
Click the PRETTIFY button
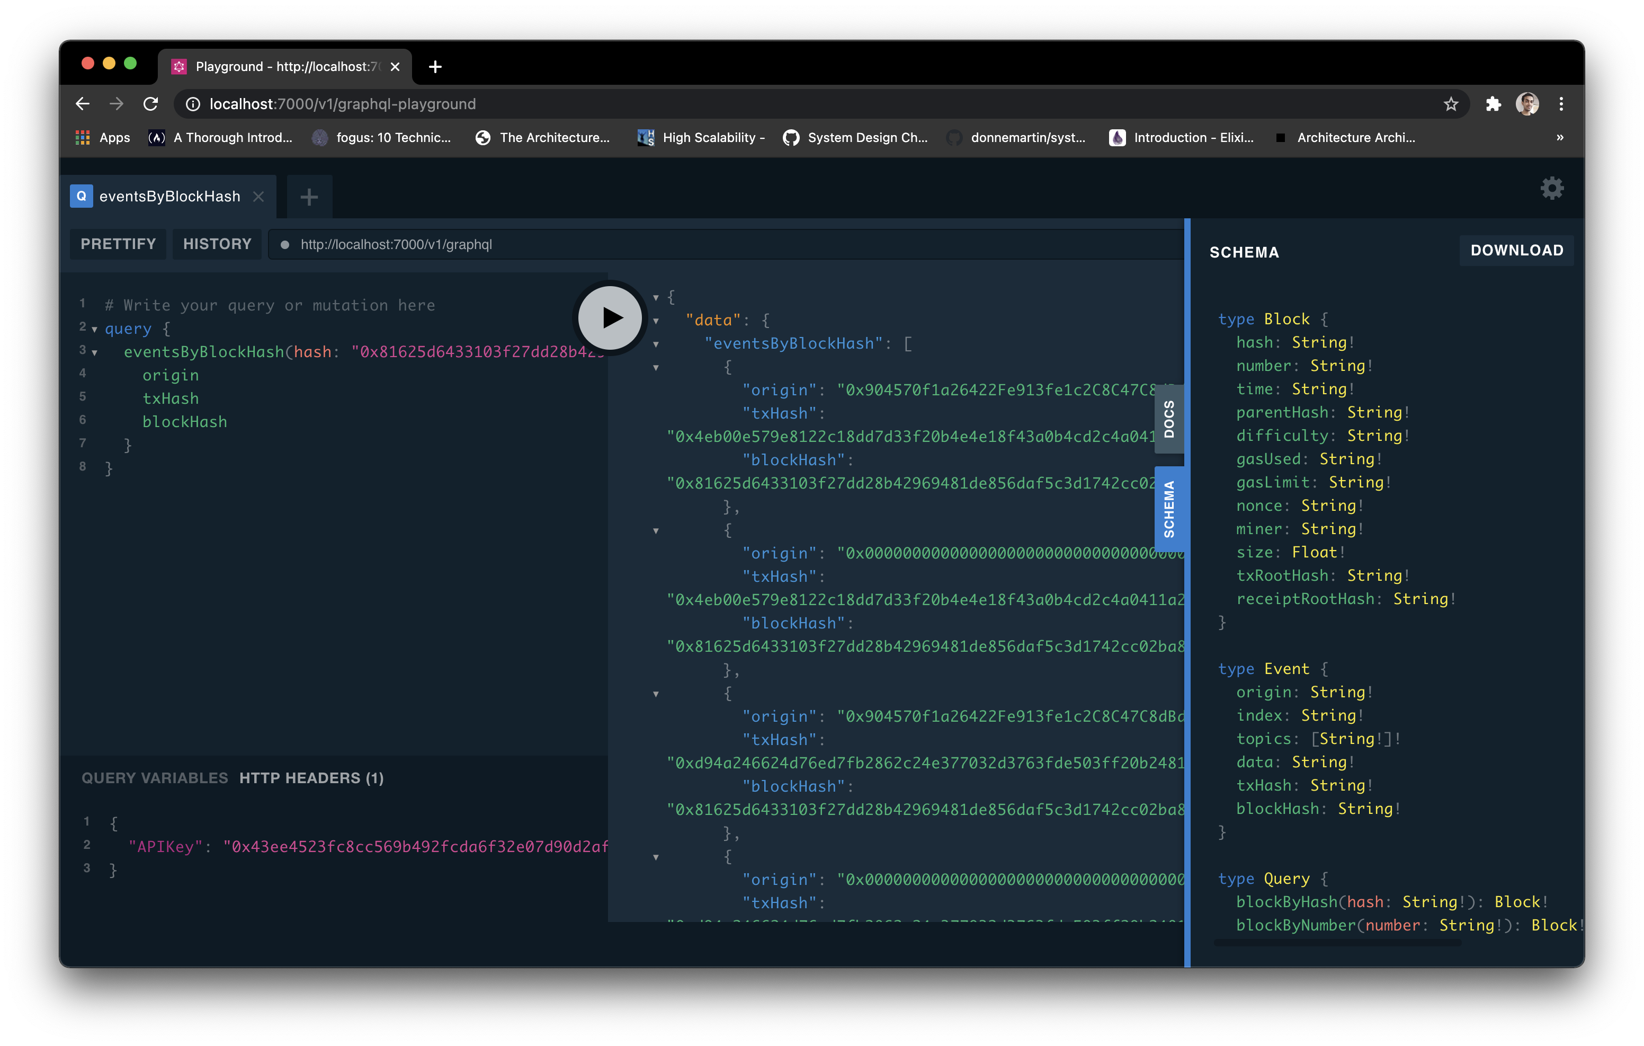[x=118, y=244]
